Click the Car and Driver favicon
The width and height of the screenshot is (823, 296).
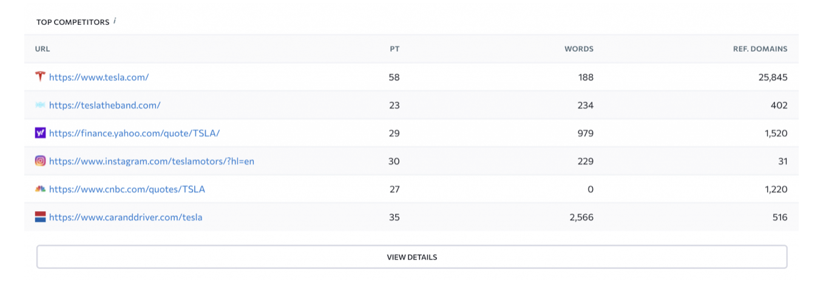41,217
